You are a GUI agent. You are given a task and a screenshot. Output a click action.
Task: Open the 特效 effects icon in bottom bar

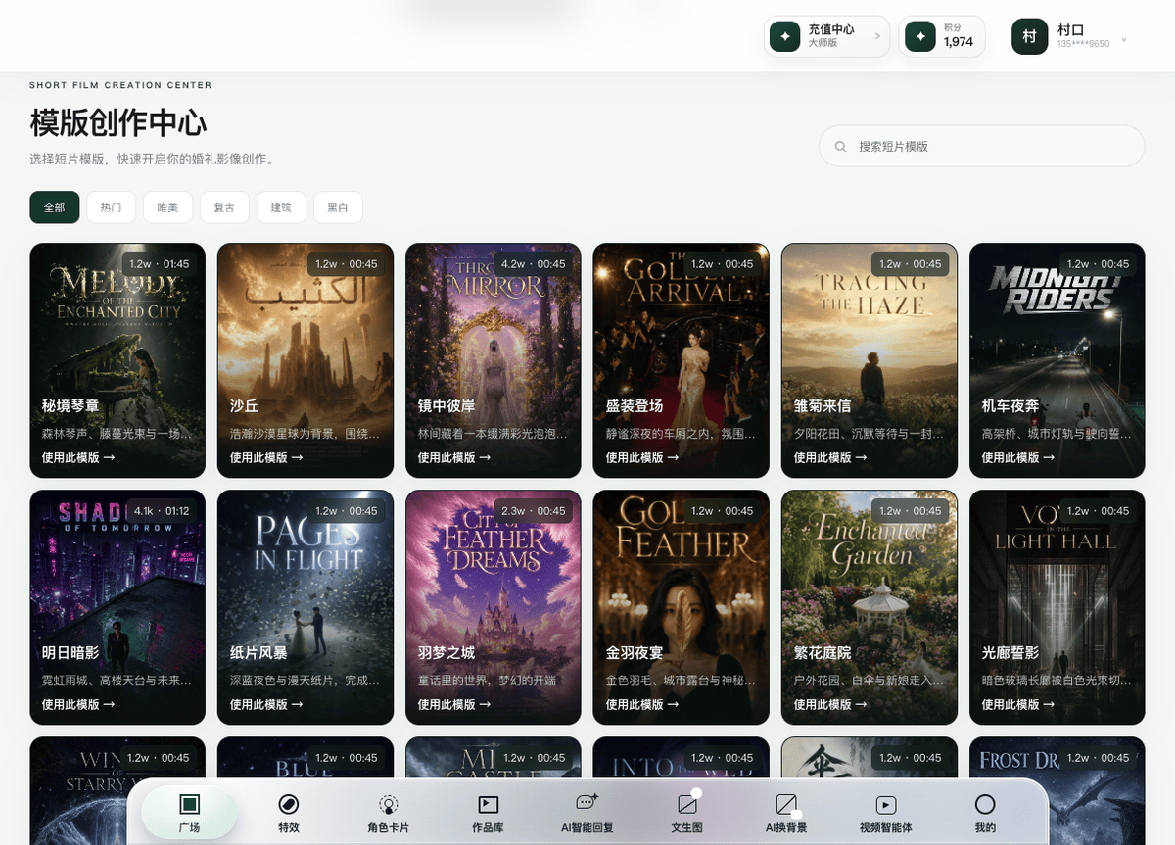(289, 805)
